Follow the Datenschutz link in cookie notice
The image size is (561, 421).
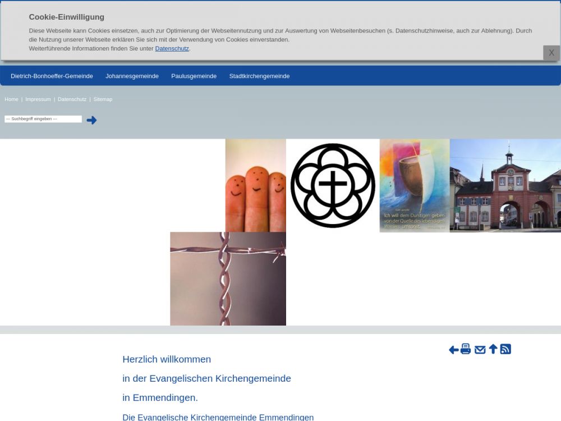click(x=172, y=49)
